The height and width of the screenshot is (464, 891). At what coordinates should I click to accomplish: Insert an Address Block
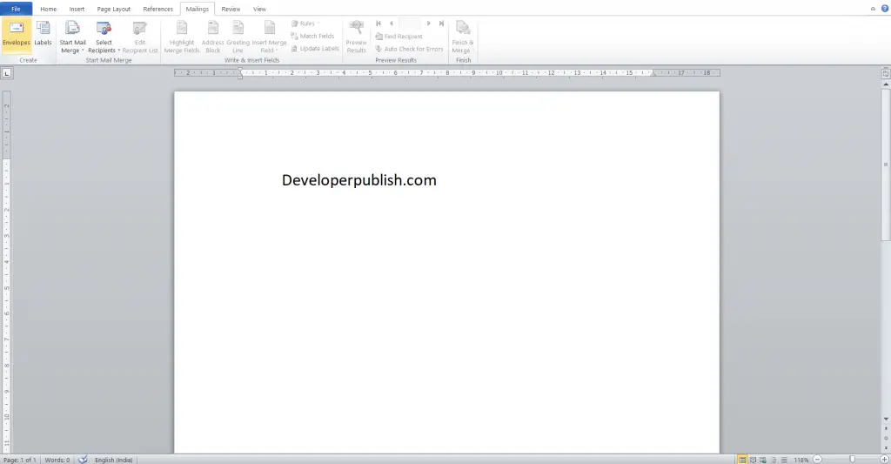coord(212,37)
